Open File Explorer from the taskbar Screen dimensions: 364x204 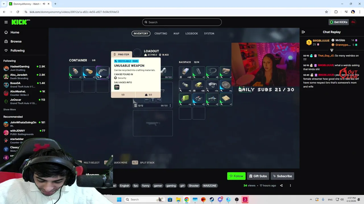(x=178, y=199)
